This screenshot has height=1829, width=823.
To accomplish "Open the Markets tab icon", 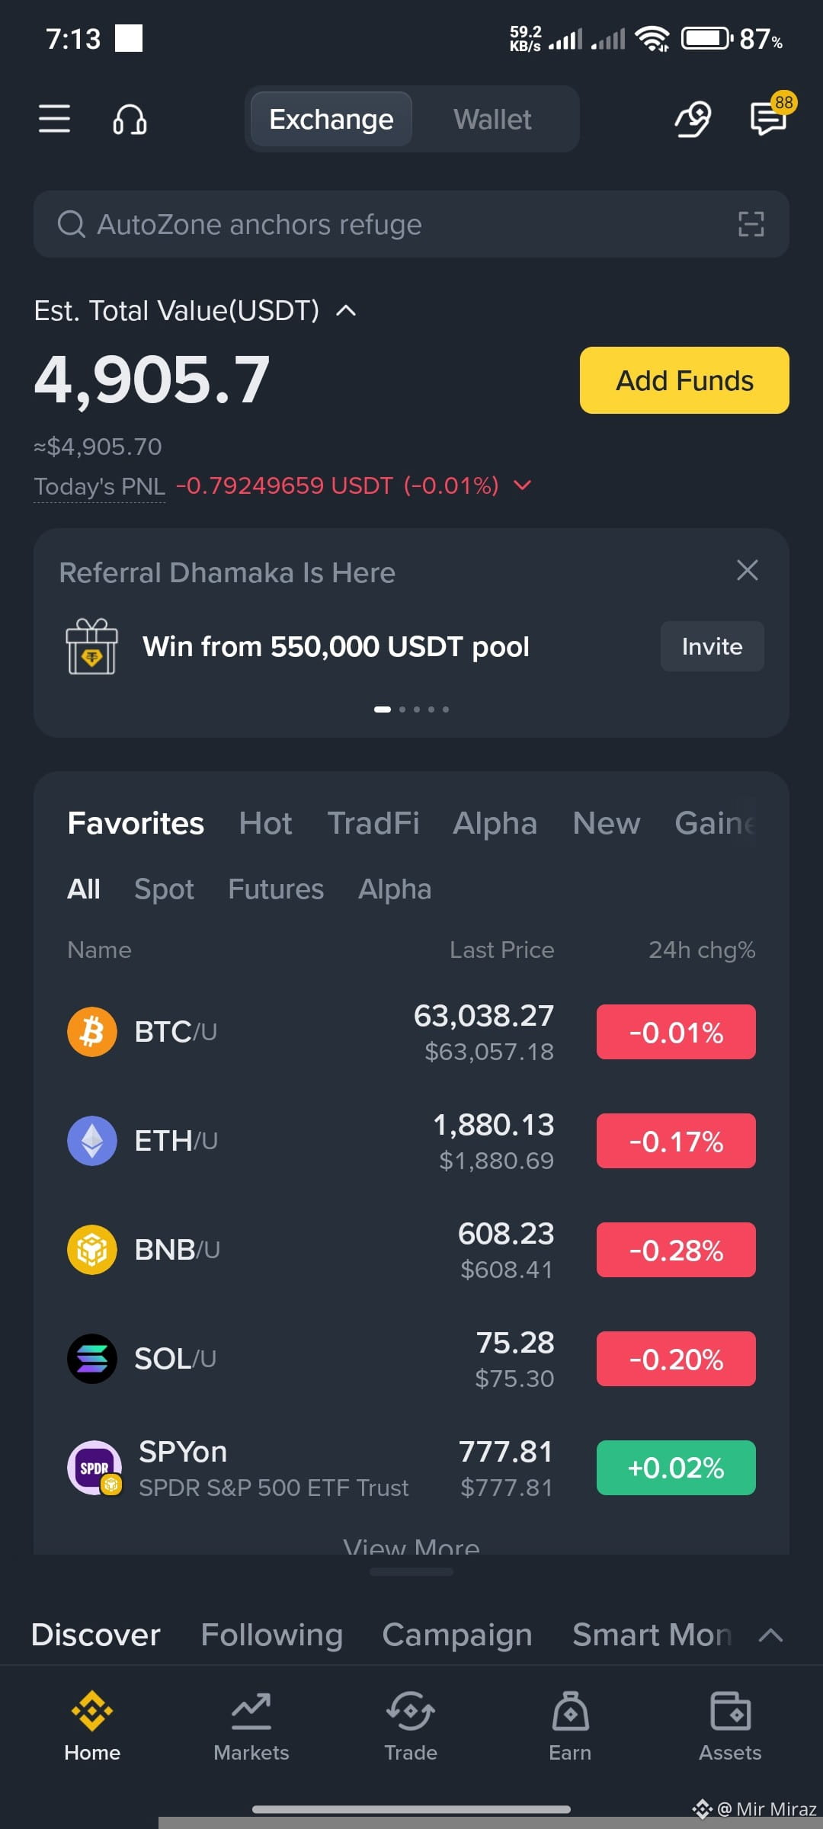I will [x=251, y=1711].
